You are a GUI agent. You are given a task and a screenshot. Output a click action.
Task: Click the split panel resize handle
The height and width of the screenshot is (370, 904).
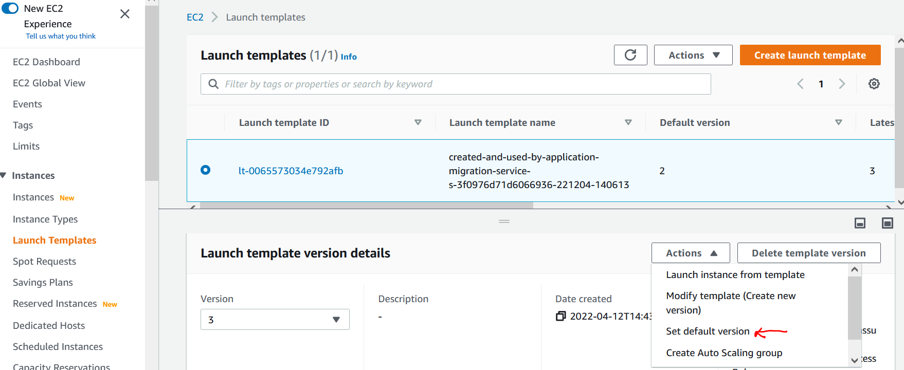[x=504, y=221]
